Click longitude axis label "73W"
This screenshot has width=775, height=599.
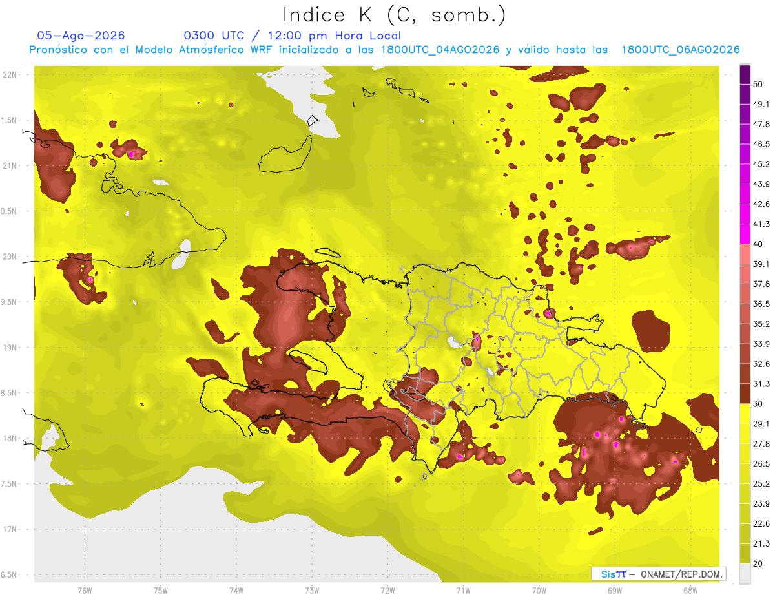(x=312, y=591)
